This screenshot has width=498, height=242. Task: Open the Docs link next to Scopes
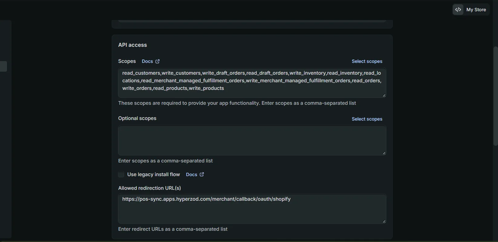[x=147, y=61]
